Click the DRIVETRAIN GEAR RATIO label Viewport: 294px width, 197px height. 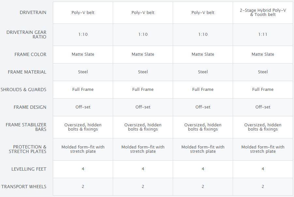pos(26,35)
